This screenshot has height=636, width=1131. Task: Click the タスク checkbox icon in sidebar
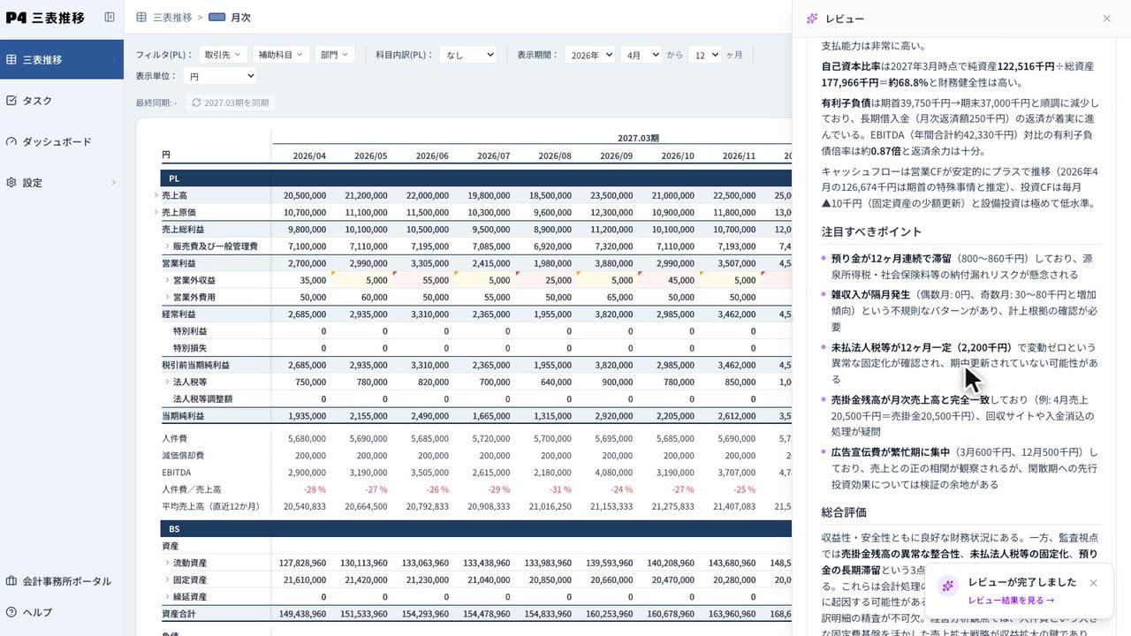click(11, 101)
